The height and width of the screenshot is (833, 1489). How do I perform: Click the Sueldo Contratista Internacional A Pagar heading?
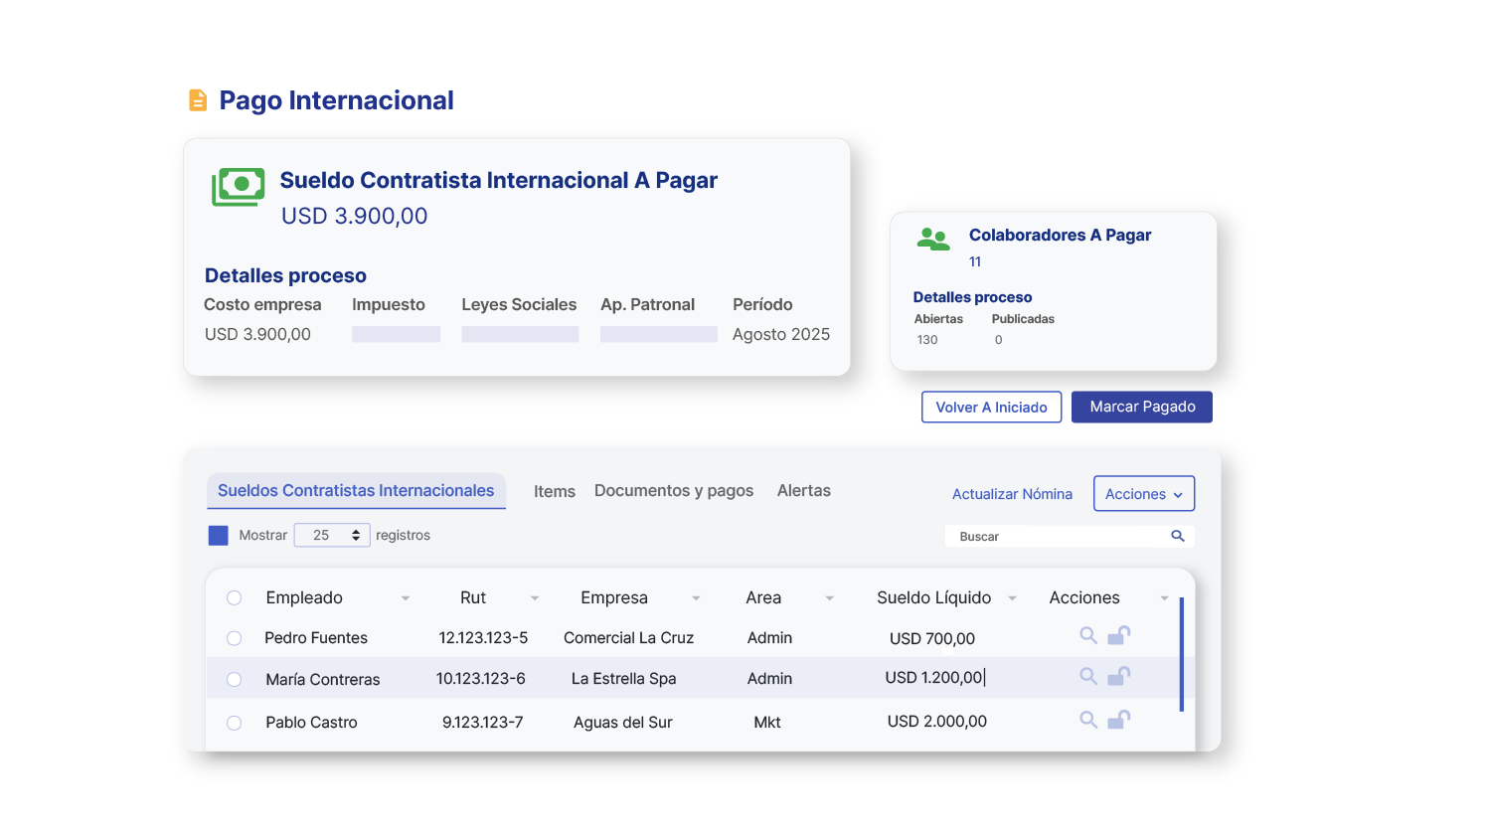coord(499,180)
